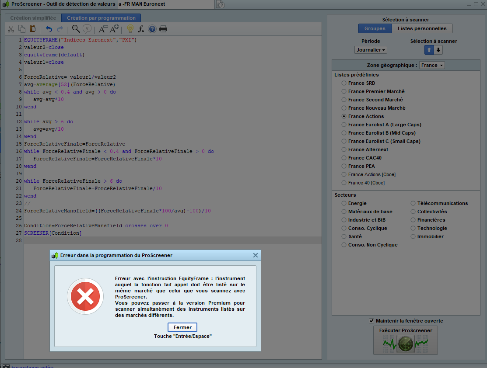Select France Actions radio button
Viewport: 487px width, 368px height.
[x=344, y=116]
